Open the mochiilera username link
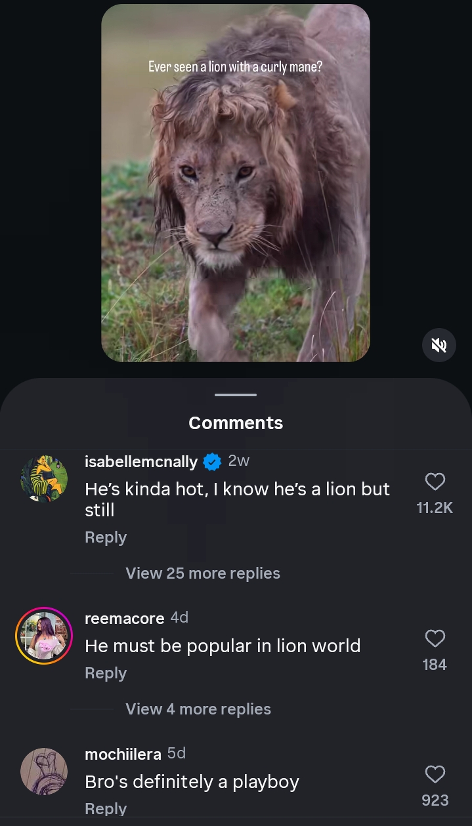472x826 pixels. [x=123, y=754]
